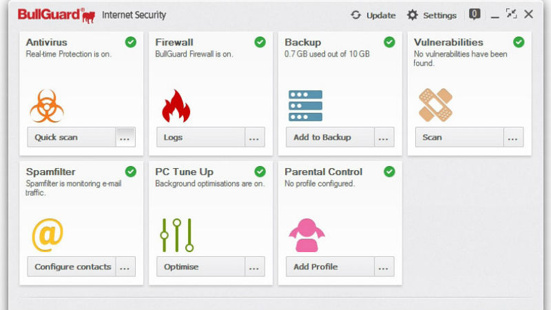The height and width of the screenshot is (310, 551).
Task: Open more options next to Configure contacts
Action: tap(125, 267)
